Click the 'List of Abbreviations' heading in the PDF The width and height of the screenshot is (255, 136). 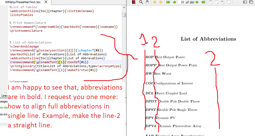[x=208, y=39]
